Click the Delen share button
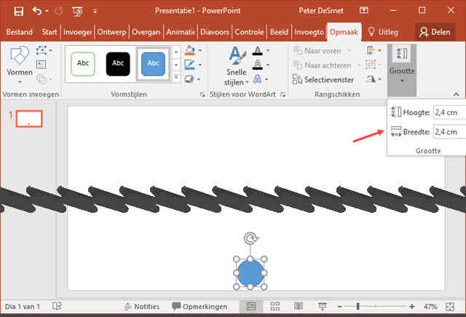The height and width of the screenshot is (317, 466). click(435, 32)
